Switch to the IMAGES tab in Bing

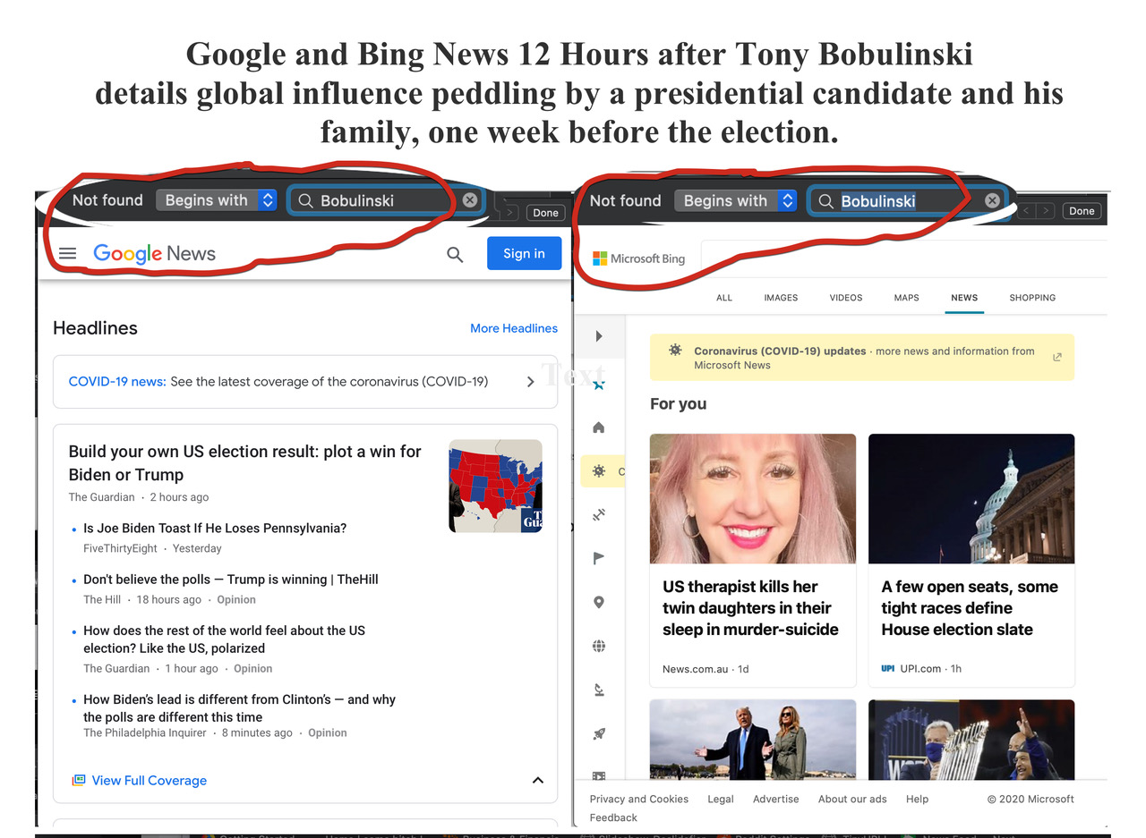tap(781, 298)
